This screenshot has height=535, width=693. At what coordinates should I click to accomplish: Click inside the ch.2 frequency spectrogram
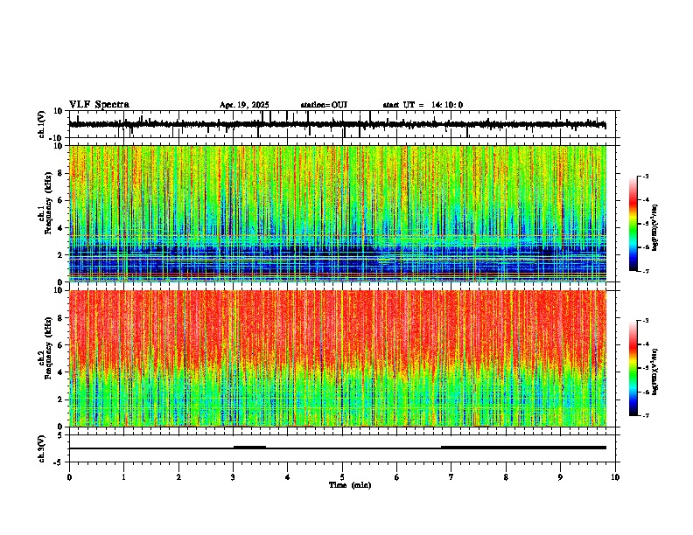tap(338, 358)
